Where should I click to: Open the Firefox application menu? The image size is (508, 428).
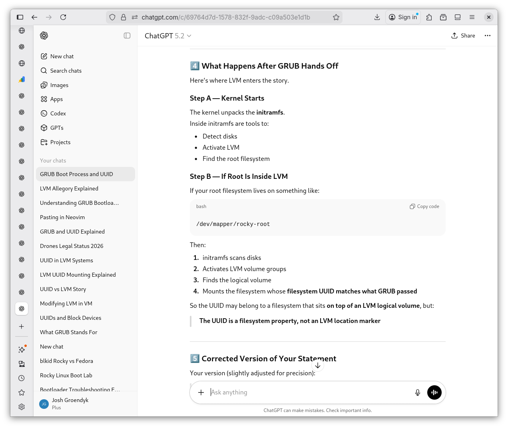coord(472,17)
